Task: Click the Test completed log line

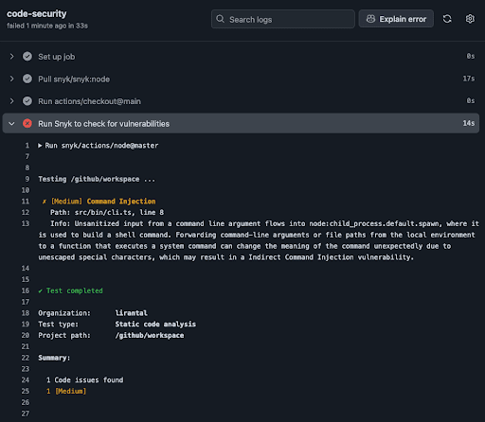Action: pos(70,290)
